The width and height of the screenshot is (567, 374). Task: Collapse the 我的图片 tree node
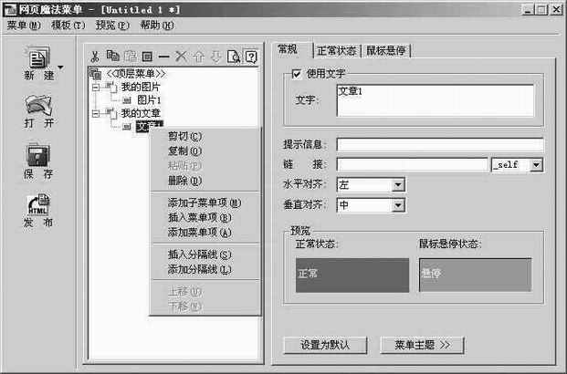(x=96, y=87)
